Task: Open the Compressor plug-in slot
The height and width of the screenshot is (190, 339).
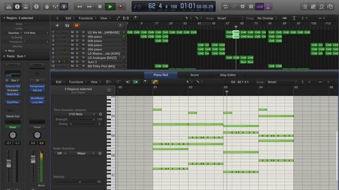Action: point(37,86)
